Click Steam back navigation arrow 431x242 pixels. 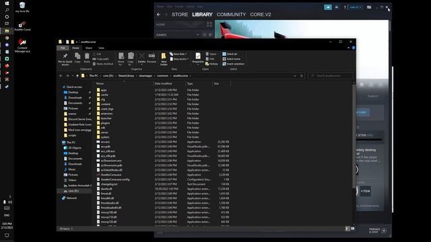tap(159, 15)
